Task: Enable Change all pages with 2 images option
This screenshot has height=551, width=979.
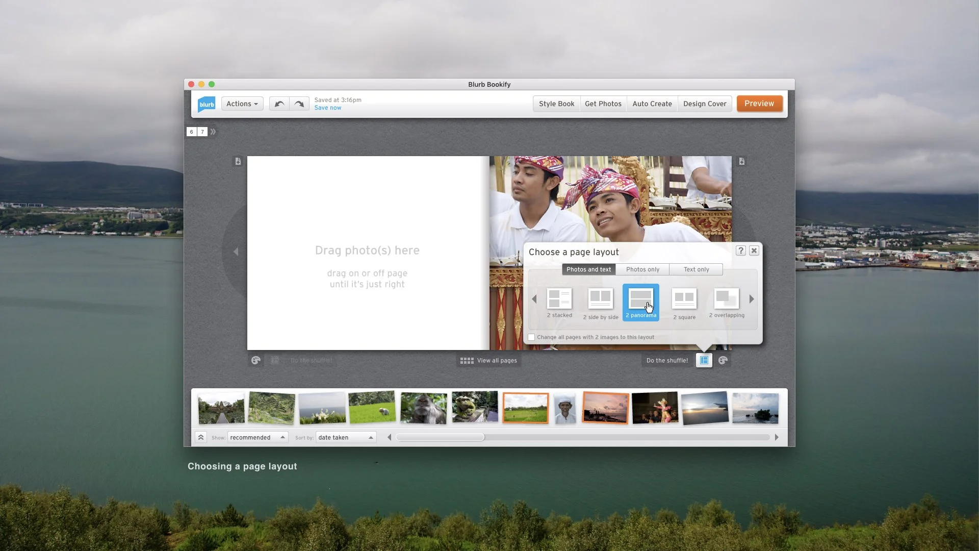Action: click(532, 337)
